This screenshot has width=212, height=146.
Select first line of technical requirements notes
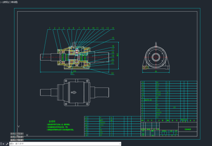click(x=58, y=125)
